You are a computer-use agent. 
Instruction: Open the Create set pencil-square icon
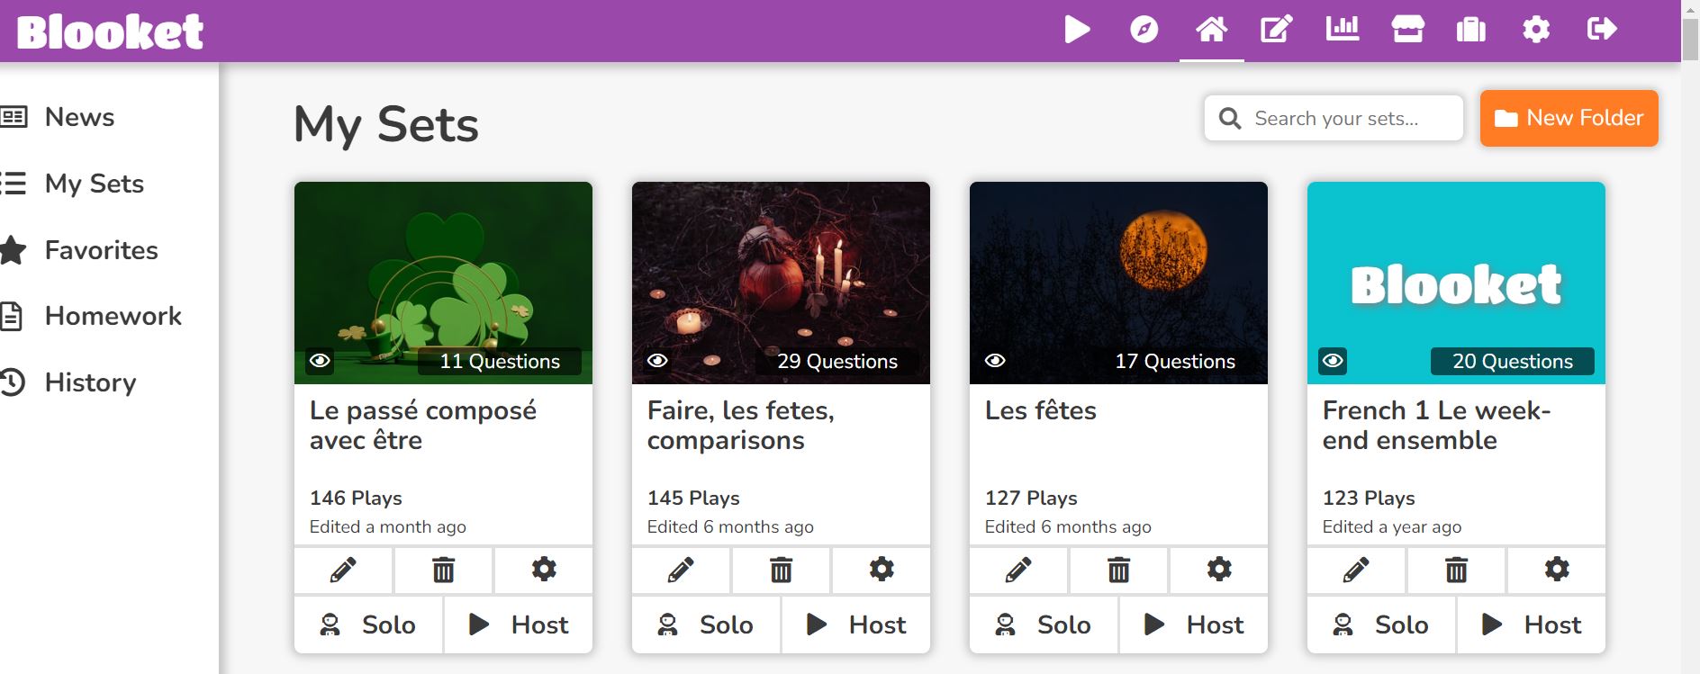(1276, 30)
